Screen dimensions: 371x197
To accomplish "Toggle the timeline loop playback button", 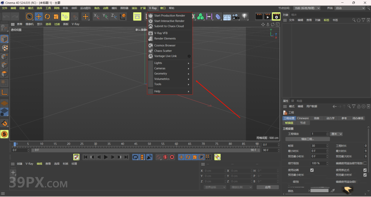I will coord(135,157).
